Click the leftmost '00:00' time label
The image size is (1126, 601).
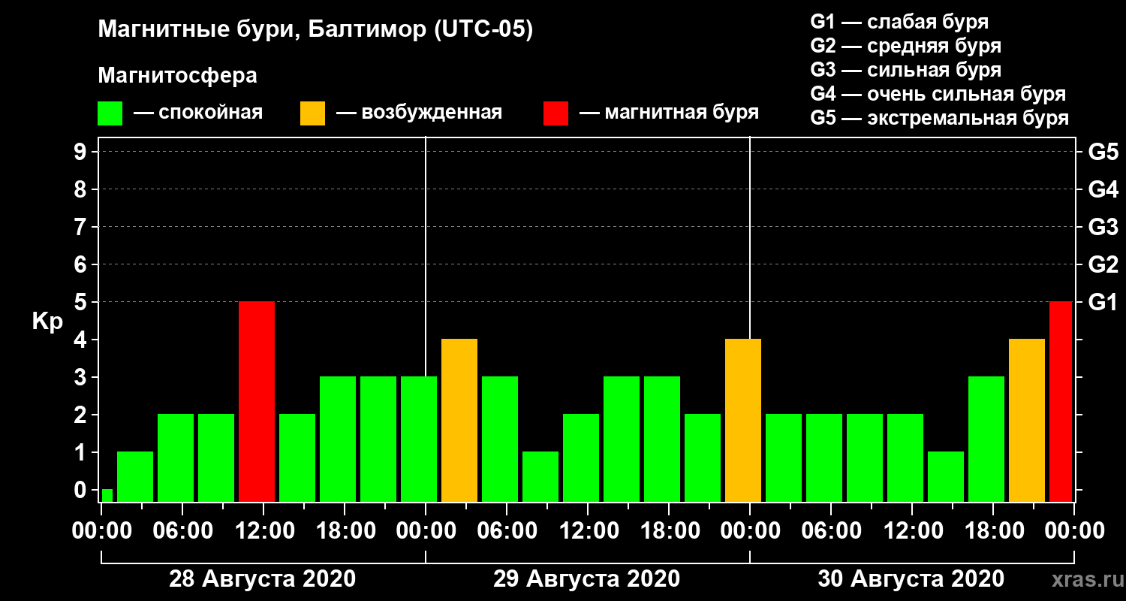[102, 531]
